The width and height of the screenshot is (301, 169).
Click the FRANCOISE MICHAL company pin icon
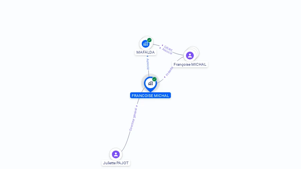pyautogui.click(x=150, y=84)
